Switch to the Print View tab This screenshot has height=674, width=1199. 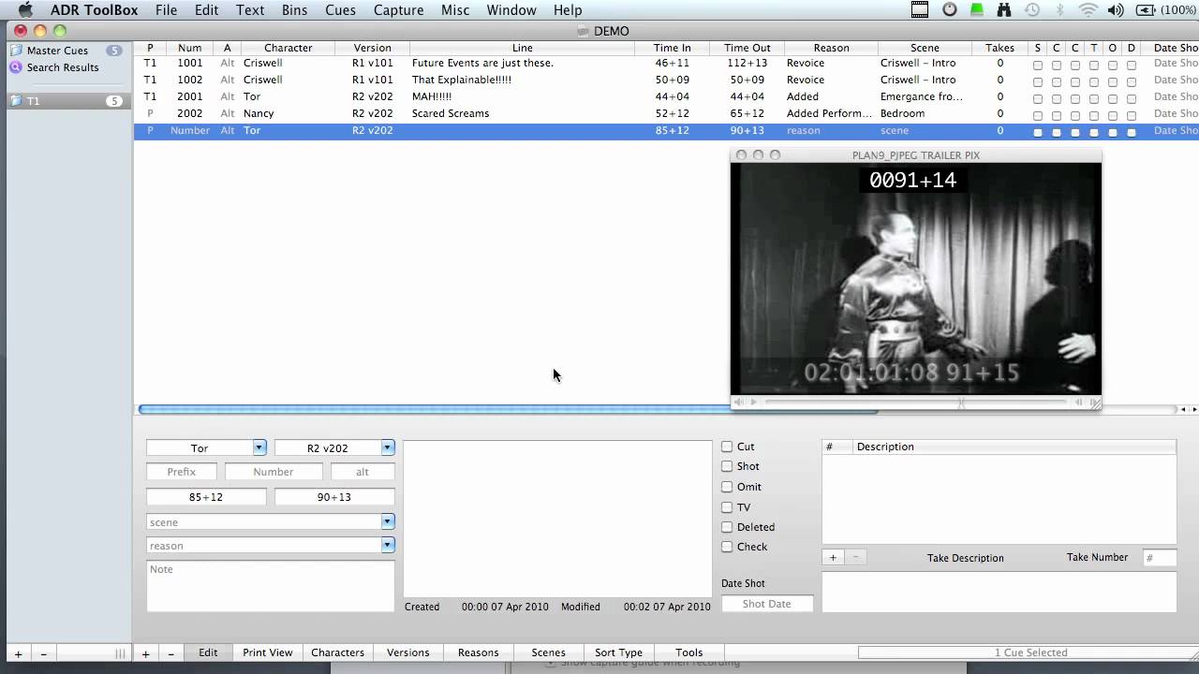[x=268, y=652]
